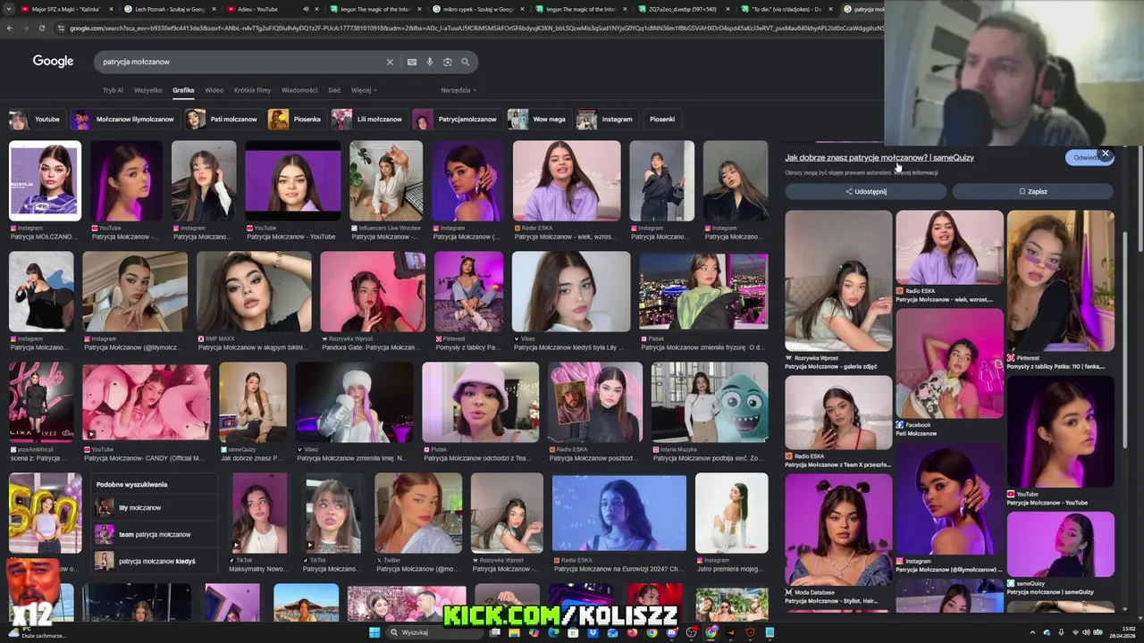Open the Windows Start menu

(x=374, y=632)
